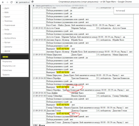Check the Футзал checkbox
The image size is (139, 126).
(26, 43)
